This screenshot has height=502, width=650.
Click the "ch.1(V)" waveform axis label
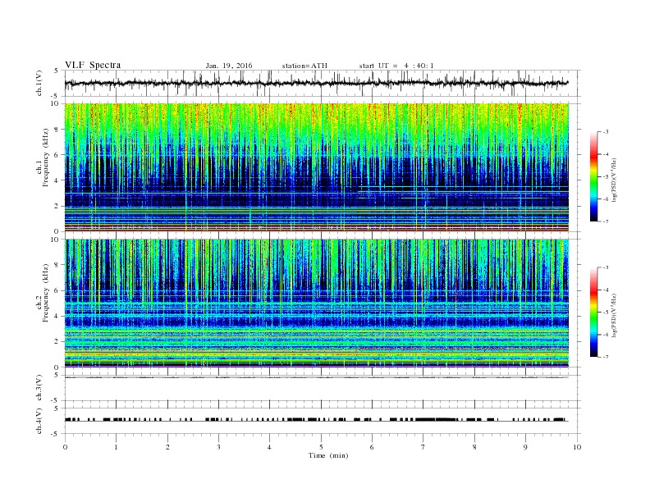coord(39,83)
